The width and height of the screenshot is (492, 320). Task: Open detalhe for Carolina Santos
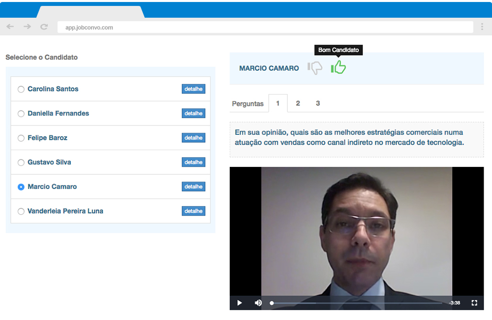(x=193, y=89)
